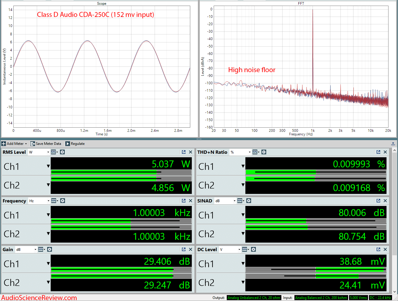Expand the Ch2 arrow in Frequency meter
398x301 pixels.
(48, 234)
